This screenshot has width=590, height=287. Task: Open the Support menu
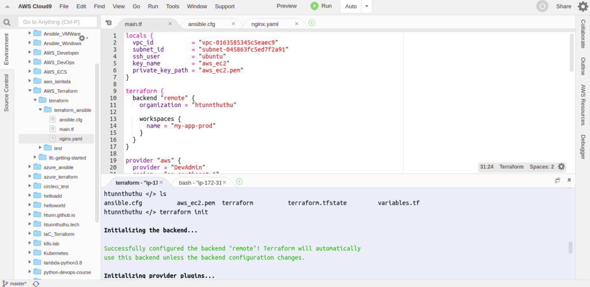(x=225, y=6)
